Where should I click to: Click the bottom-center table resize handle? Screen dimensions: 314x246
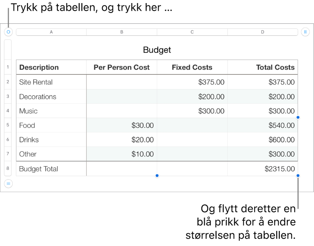pos(157,176)
